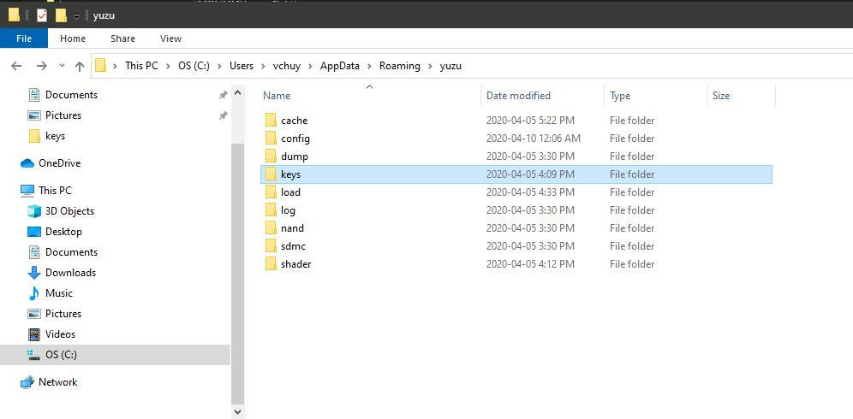Click shader date '2020-04-05 4:12 PM'
Viewport: 853px width, 419px height.
(x=530, y=263)
